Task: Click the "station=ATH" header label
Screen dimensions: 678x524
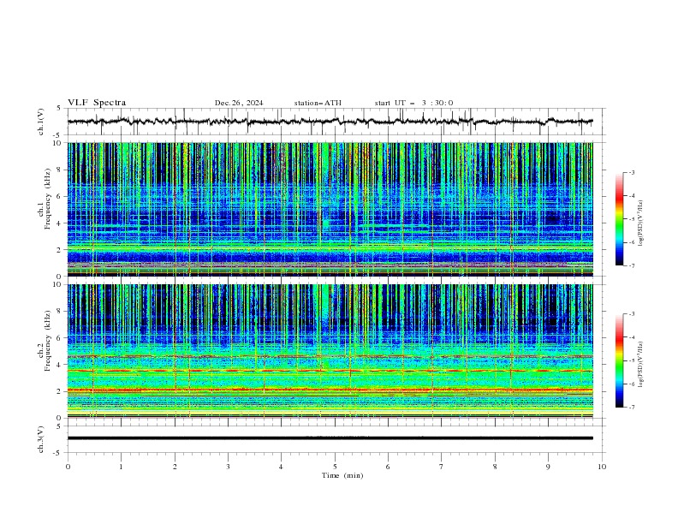Action: point(318,103)
